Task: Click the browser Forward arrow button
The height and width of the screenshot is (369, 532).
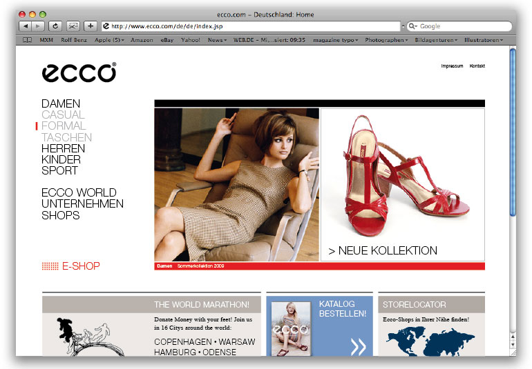Action: [x=38, y=26]
